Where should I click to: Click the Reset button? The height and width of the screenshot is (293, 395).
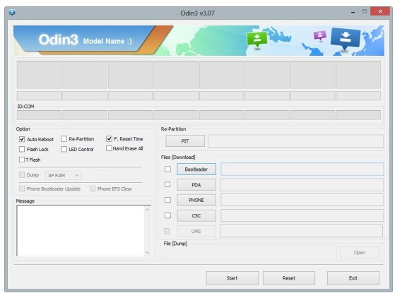289,278
